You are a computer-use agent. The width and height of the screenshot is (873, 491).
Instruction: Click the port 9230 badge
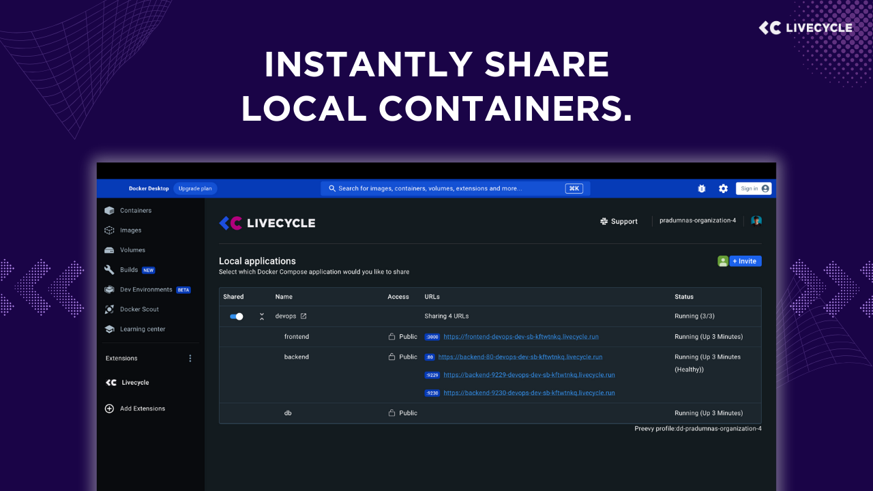coord(432,393)
